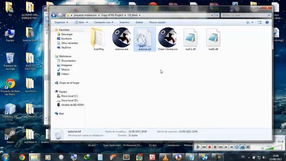Select Red in the navigation pane

(61, 114)
